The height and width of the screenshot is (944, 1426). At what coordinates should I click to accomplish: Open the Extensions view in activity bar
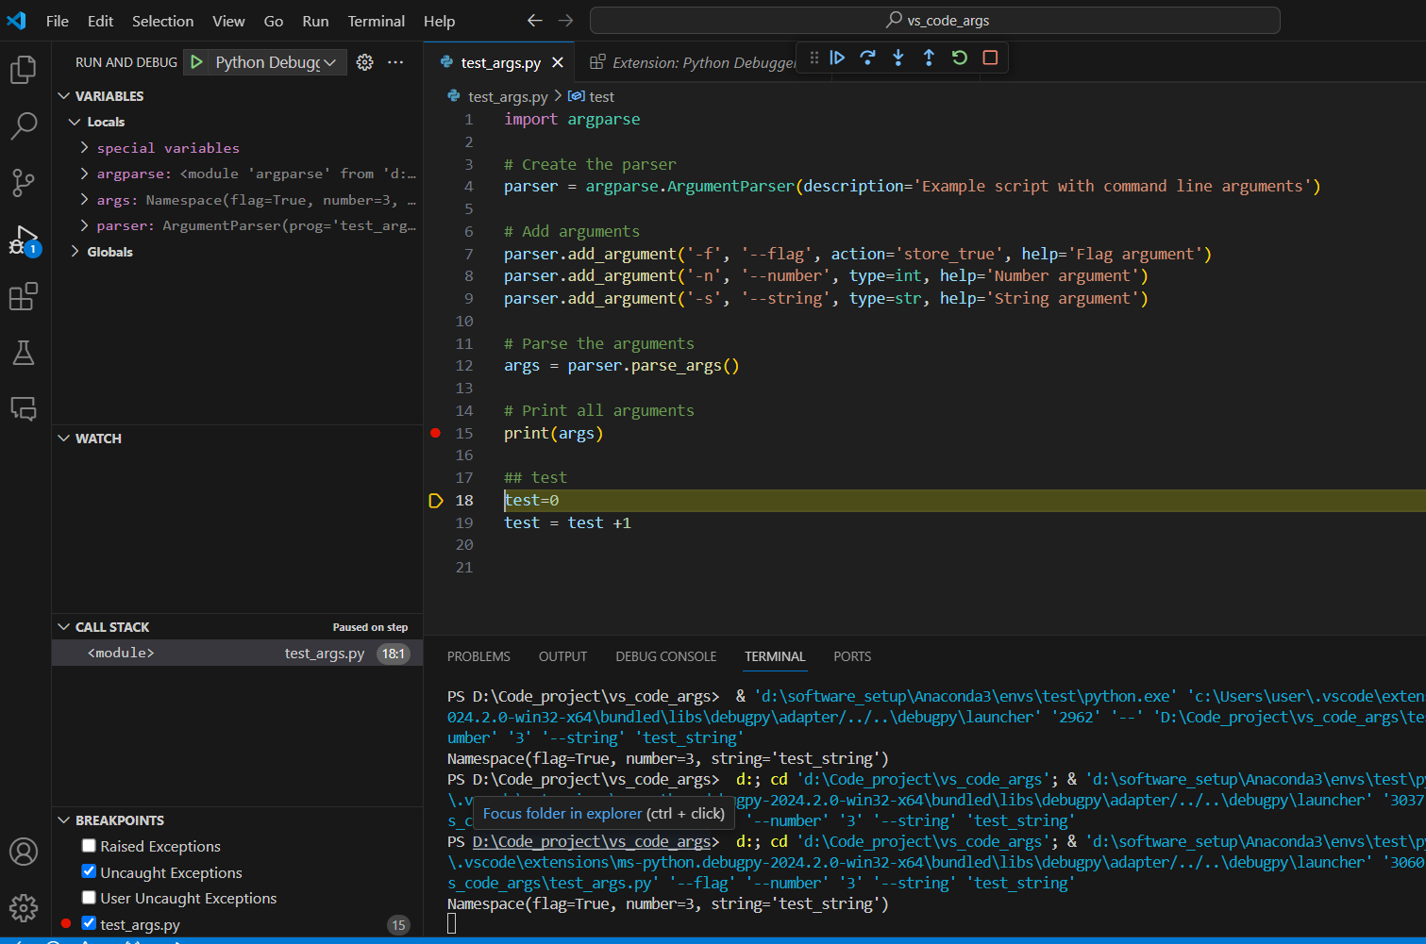24,297
